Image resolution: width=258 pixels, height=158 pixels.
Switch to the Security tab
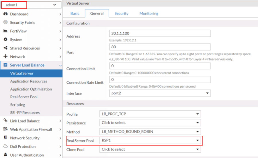(x=121, y=13)
